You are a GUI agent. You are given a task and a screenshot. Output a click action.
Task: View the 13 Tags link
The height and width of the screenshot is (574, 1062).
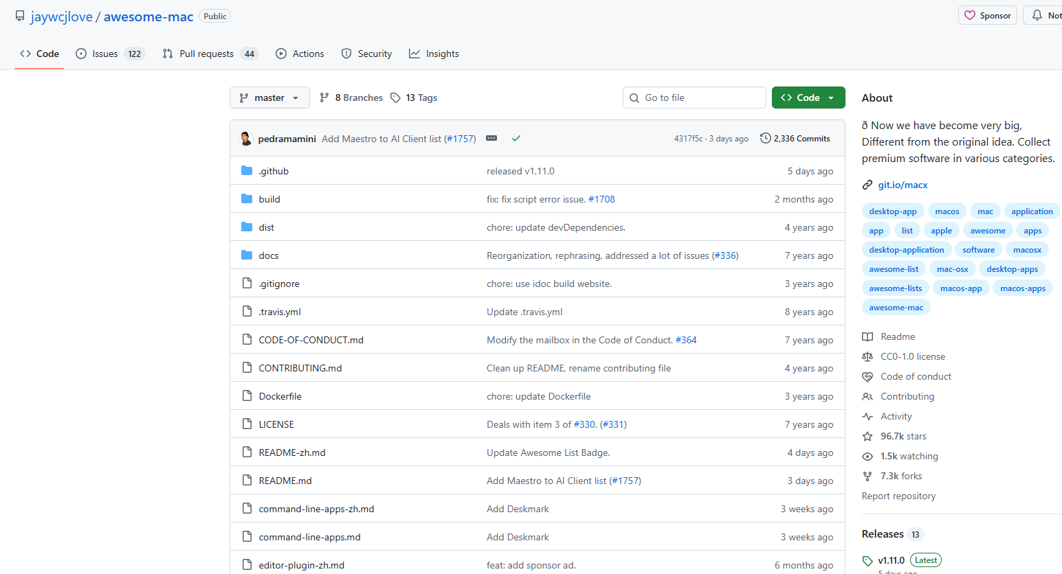point(414,97)
